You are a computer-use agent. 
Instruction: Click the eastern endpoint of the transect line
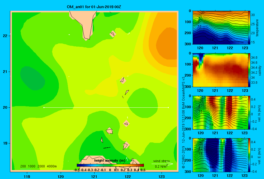point(168,107)
